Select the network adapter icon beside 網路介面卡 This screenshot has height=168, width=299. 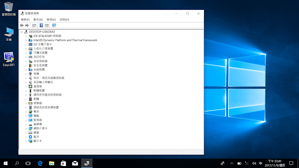click(x=30, y=128)
